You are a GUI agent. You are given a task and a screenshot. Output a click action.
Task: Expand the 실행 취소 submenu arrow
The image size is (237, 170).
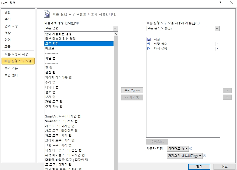pyautogui.click(x=217, y=44)
